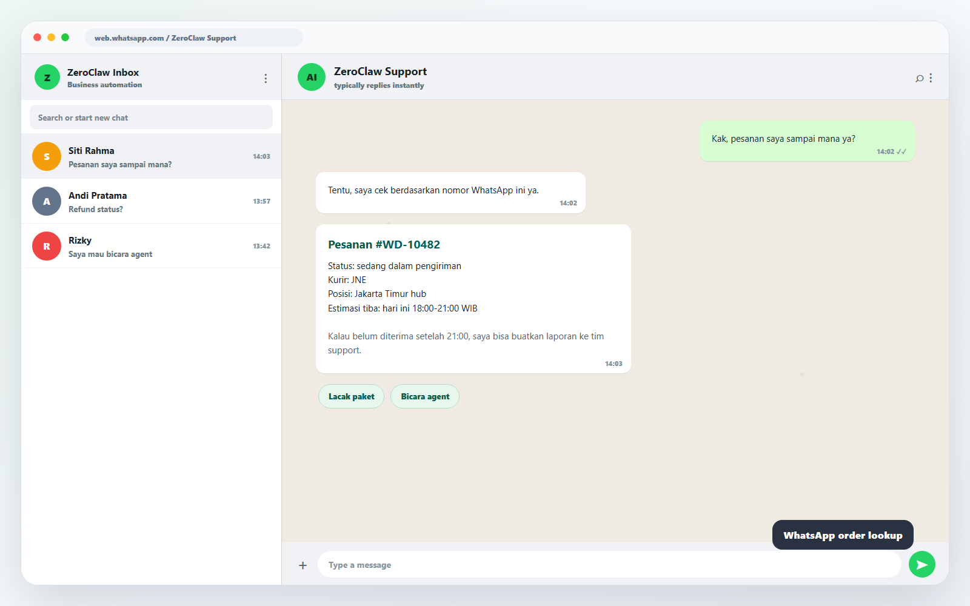Click the red window close dot
Image resolution: width=970 pixels, height=606 pixels.
click(37, 38)
